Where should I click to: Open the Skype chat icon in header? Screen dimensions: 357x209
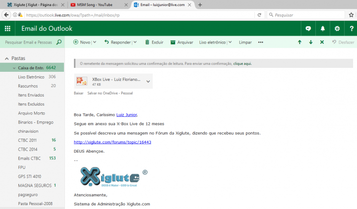(308, 28)
